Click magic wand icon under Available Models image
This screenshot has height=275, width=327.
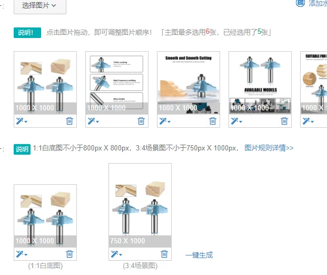[x=234, y=121]
